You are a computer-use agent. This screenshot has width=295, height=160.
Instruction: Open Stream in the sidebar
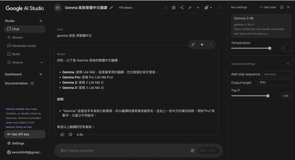25,37
